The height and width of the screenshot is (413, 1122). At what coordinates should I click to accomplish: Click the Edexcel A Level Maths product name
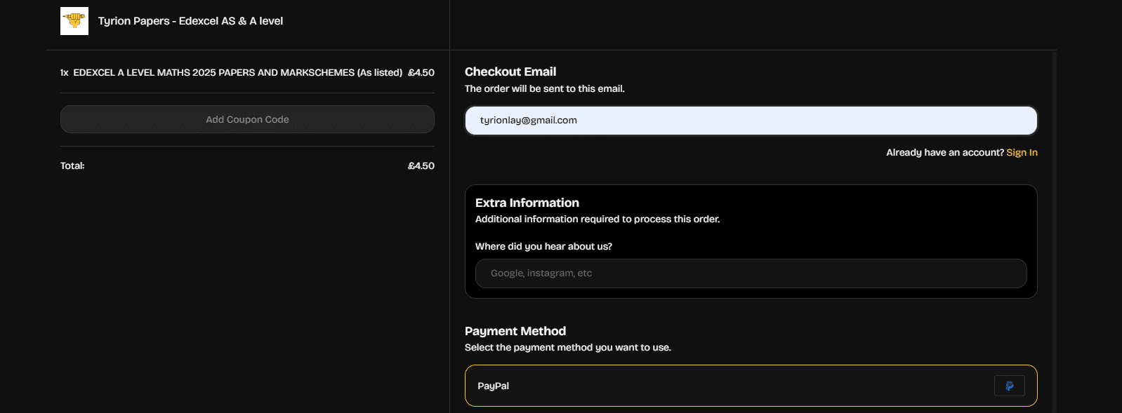pyautogui.click(x=237, y=72)
